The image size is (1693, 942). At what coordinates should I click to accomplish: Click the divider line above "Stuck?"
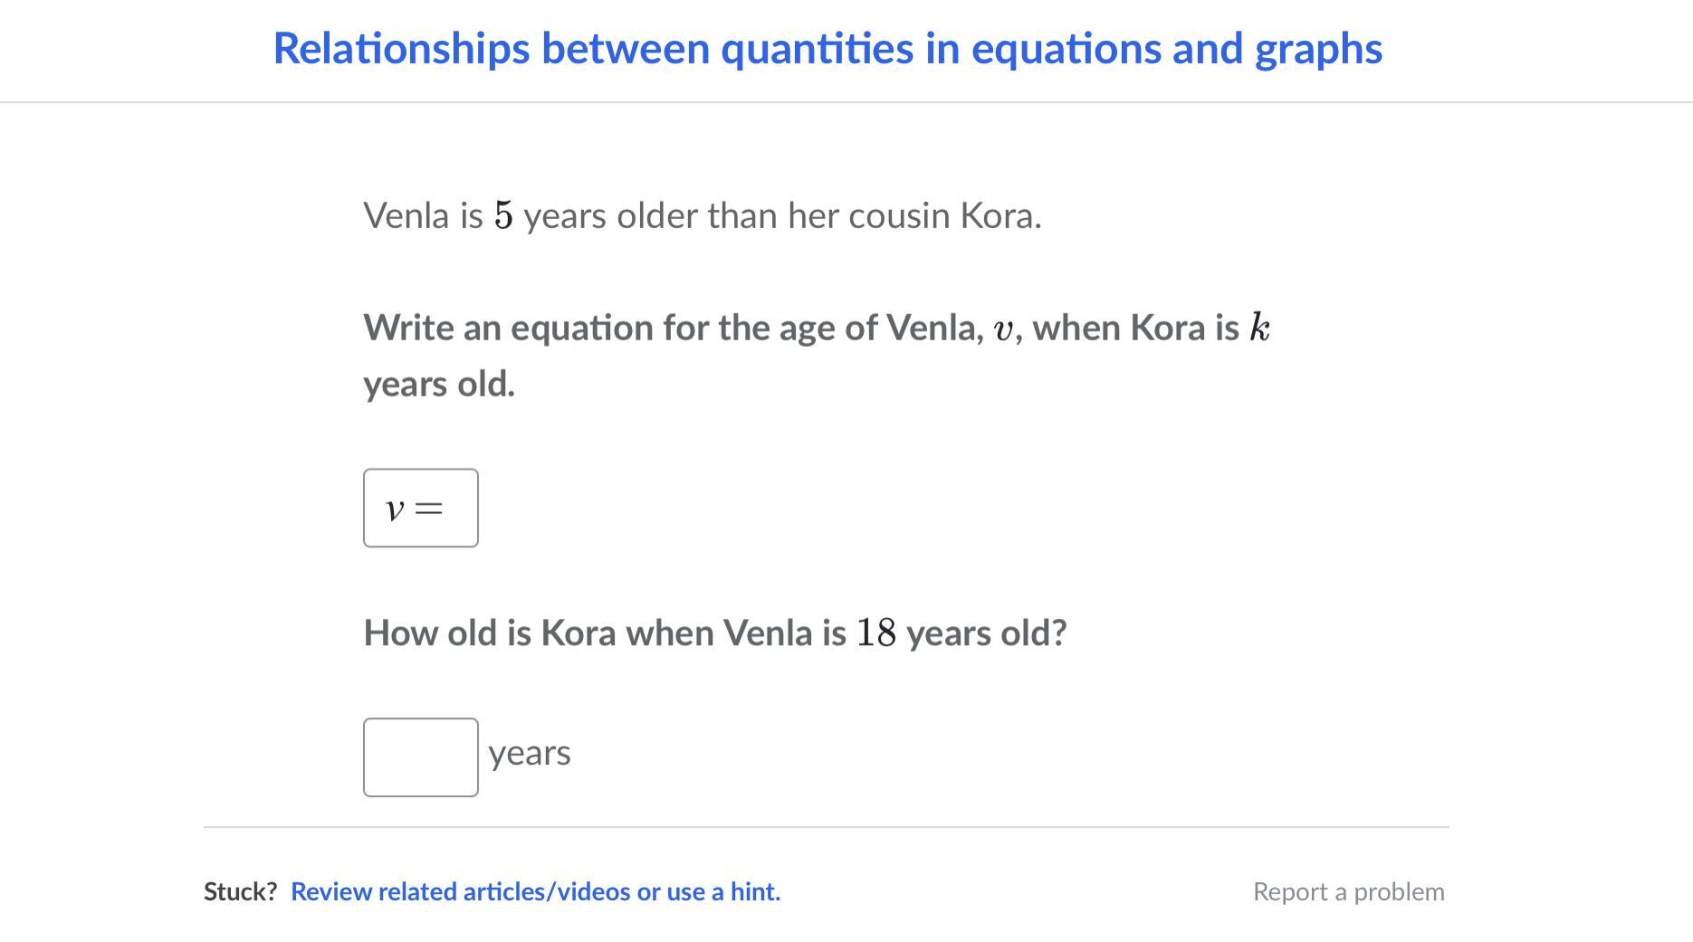[x=826, y=826]
